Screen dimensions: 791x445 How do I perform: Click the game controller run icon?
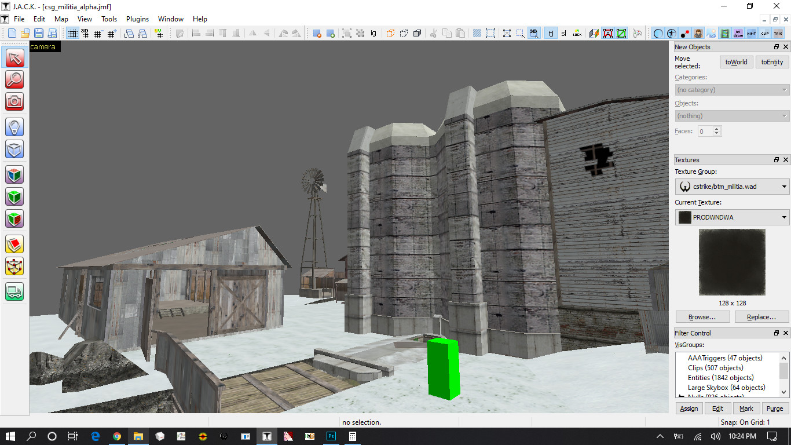638,34
